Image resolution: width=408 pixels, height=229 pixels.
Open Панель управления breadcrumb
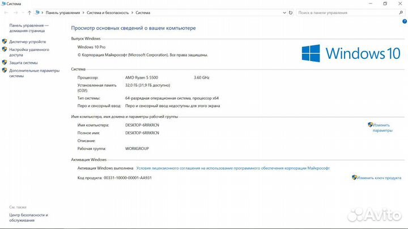tap(63, 12)
